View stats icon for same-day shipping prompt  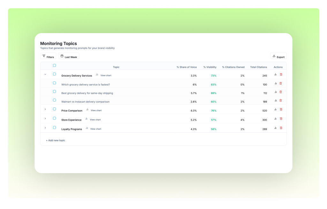click(x=275, y=92)
